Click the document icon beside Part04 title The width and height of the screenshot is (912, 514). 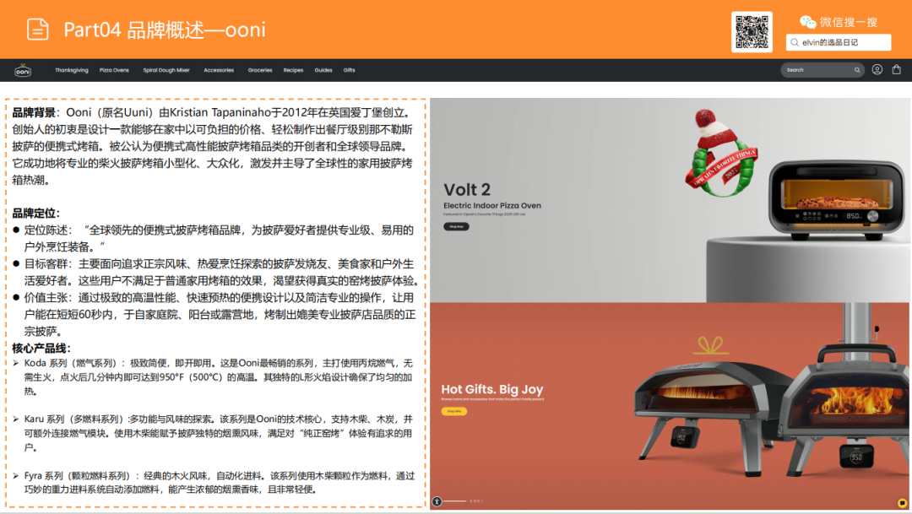[38, 30]
